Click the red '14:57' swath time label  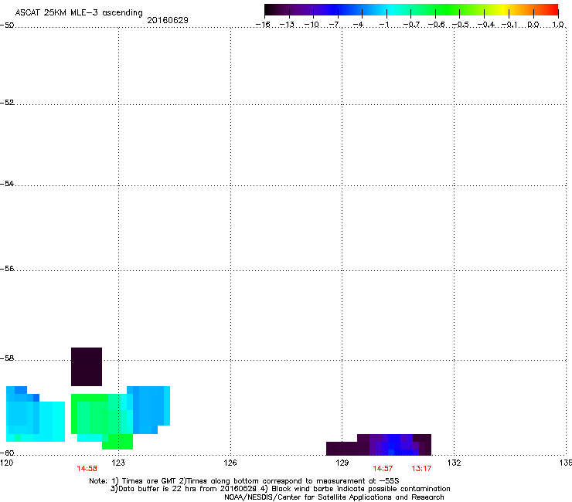(383, 469)
